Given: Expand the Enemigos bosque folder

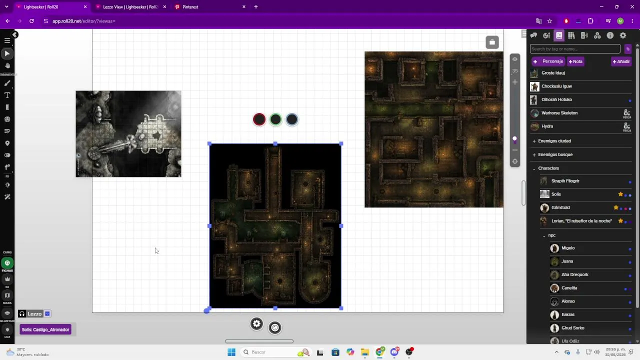Looking at the screenshot, I should [534, 154].
